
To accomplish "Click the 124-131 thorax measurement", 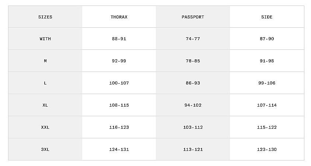I will pyautogui.click(x=119, y=149).
